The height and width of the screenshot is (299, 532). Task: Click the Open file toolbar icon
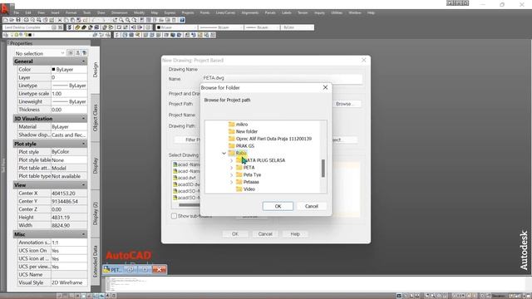tap(12, 20)
